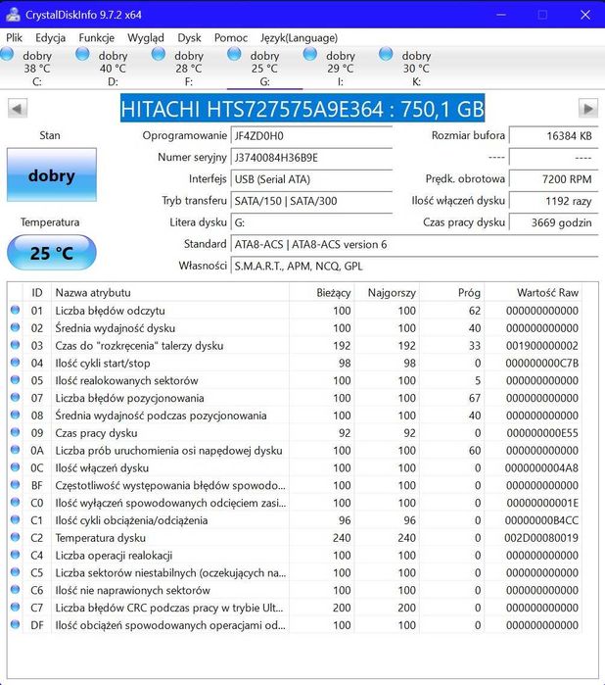The image size is (605, 685).
Task: Click raw value 002D00080019
Action: tap(541, 538)
